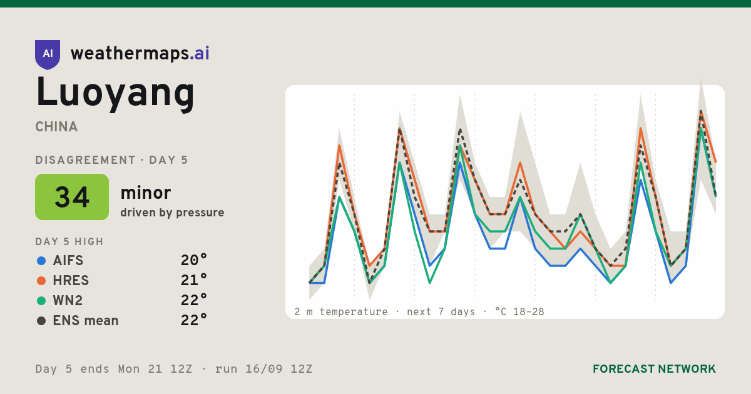Select the HRES model label
Viewport: 751px width, 394px height.
point(71,281)
